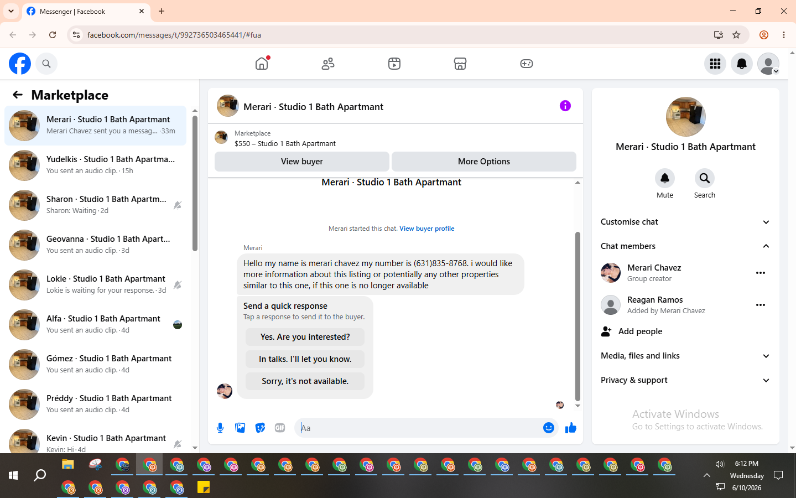This screenshot has height=498, width=796.
Task: Open Merari Studio 1 Bath Apartmant conversation
Action: (95, 126)
